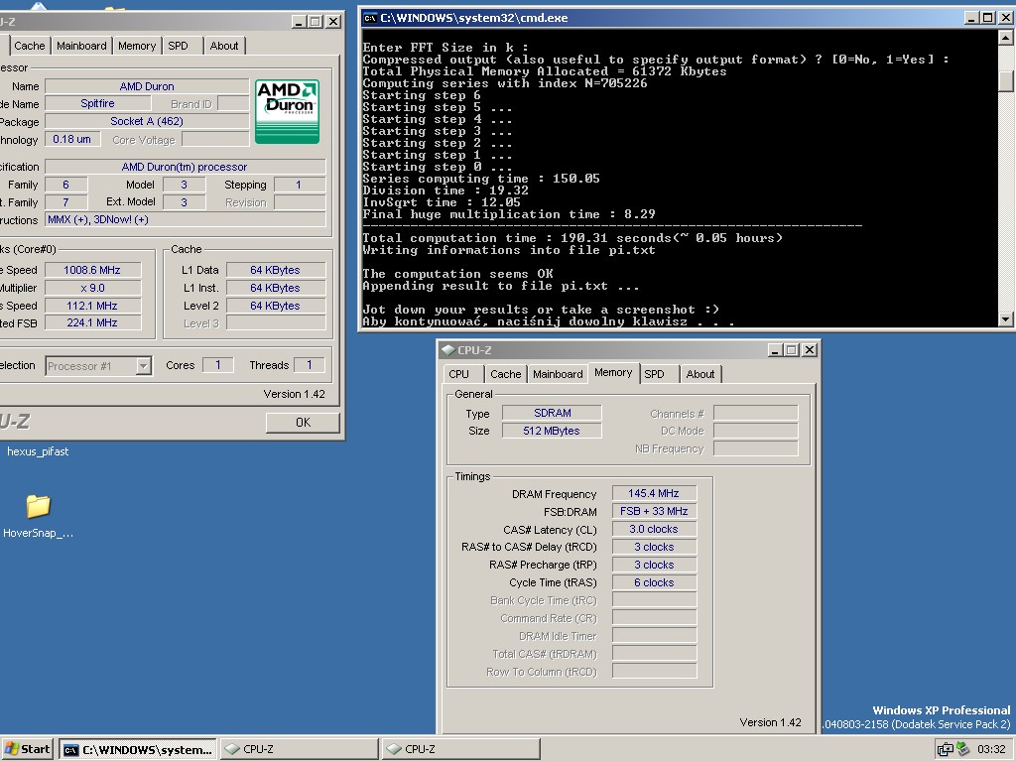Activate first CPU-Z taskbar button
This screenshot has height=762, width=1016.
(300, 749)
